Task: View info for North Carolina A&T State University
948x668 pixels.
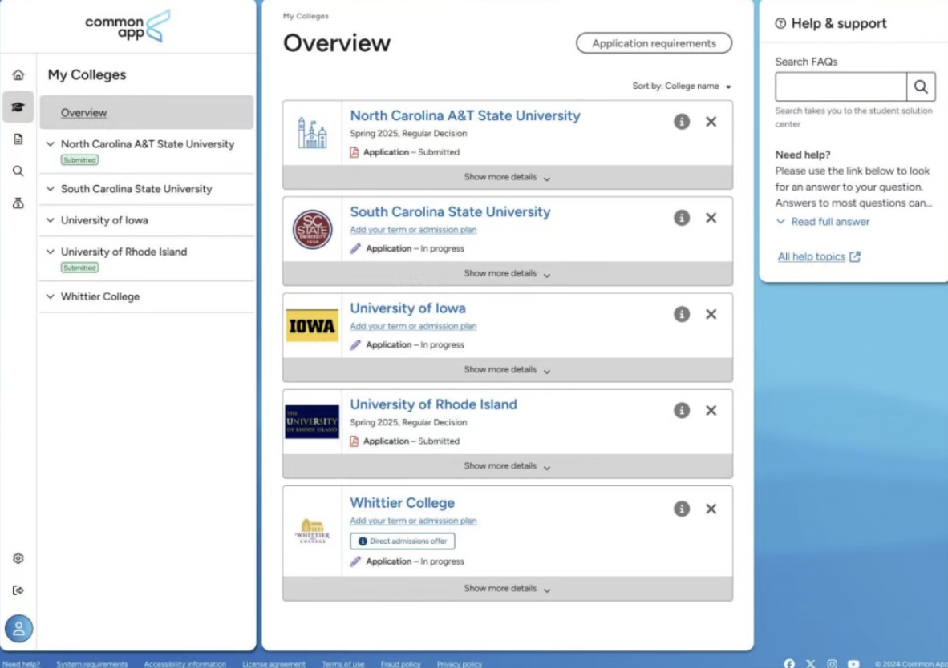Action: [682, 122]
